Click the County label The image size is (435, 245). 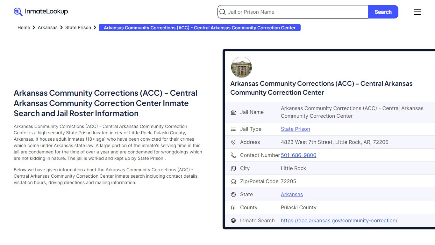[249, 208]
